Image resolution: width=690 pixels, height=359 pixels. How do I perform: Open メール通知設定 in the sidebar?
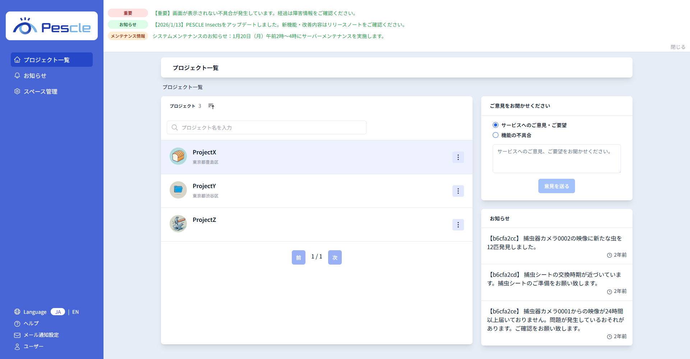[x=41, y=335]
